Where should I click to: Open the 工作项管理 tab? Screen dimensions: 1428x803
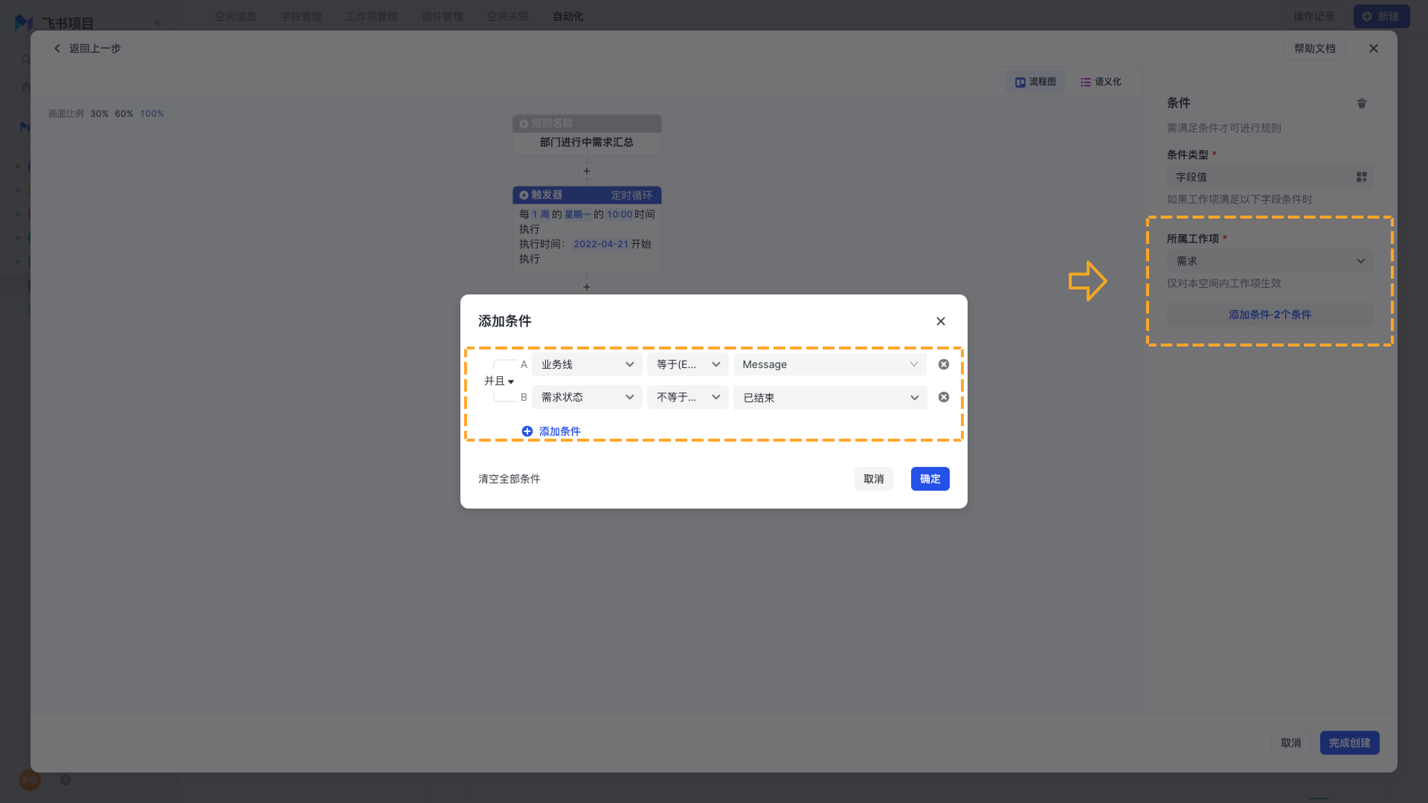[x=372, y=16]
